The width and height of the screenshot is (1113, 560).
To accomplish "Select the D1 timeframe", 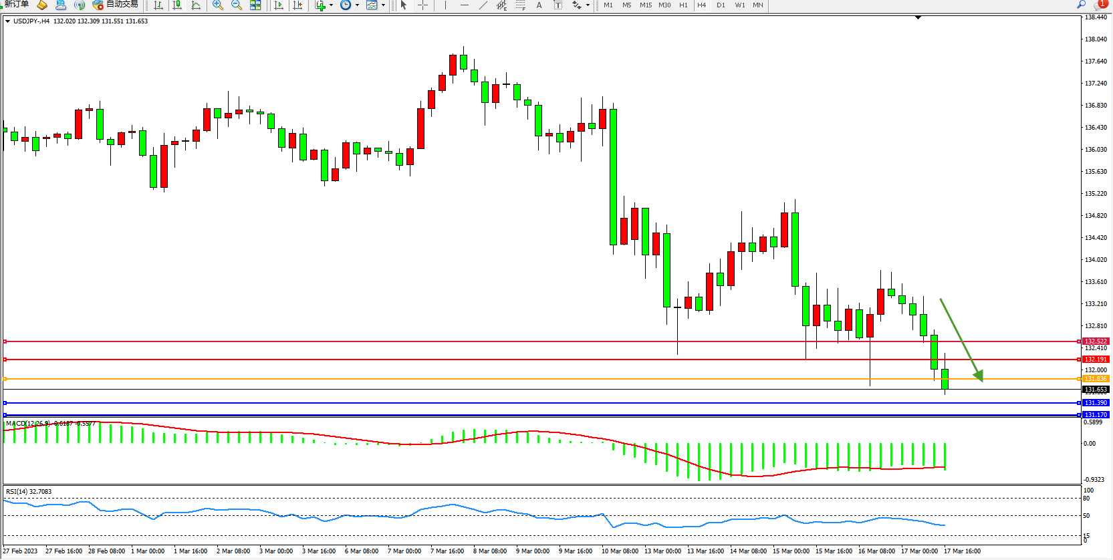I will (x=721, y=5).
